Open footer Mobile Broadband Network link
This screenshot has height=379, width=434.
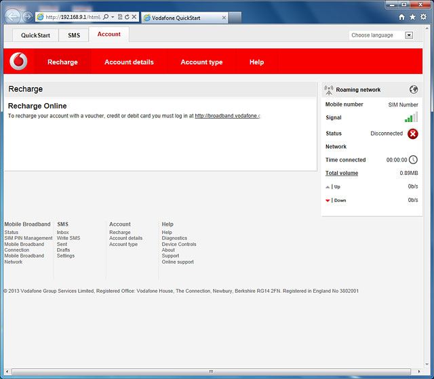point(24,259)
